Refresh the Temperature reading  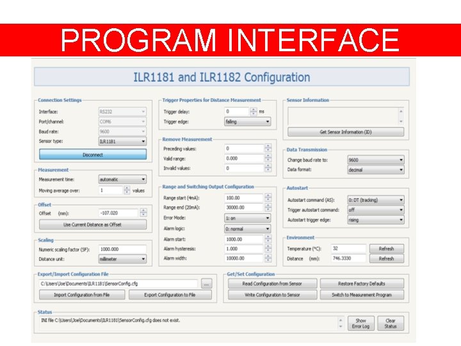pos(387,249)
